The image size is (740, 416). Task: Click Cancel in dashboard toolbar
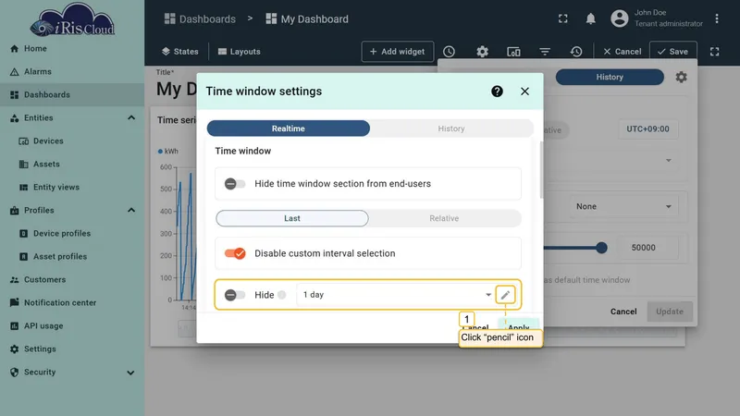click(622, 52)
